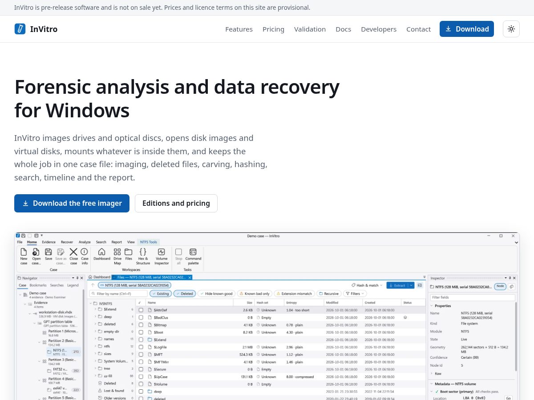Select the Lost & found tree item
This screenshot has width=534, height=400.
(114, 391)
